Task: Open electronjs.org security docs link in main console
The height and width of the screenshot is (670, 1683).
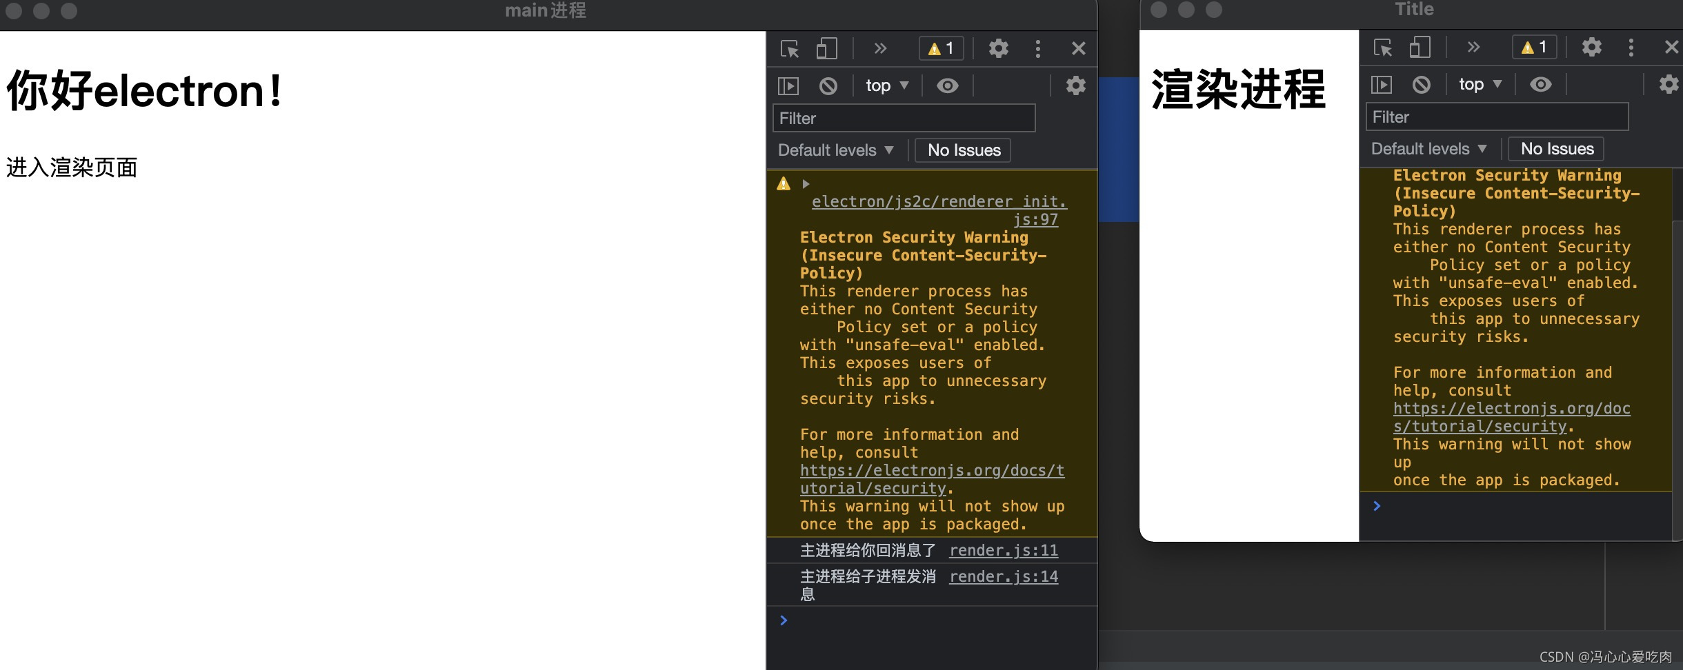Action: (x=932, y=479)
